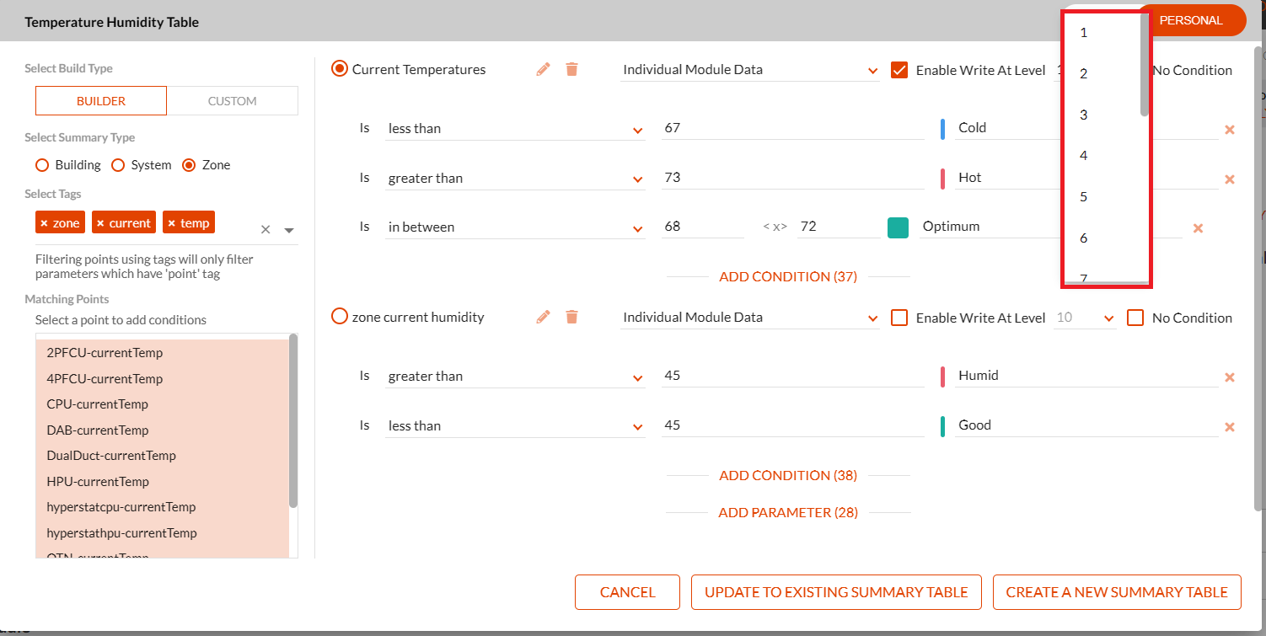Check No Condition for zone current humidity
This screenshot has height=636, width=1266.
click(1135, 318)
